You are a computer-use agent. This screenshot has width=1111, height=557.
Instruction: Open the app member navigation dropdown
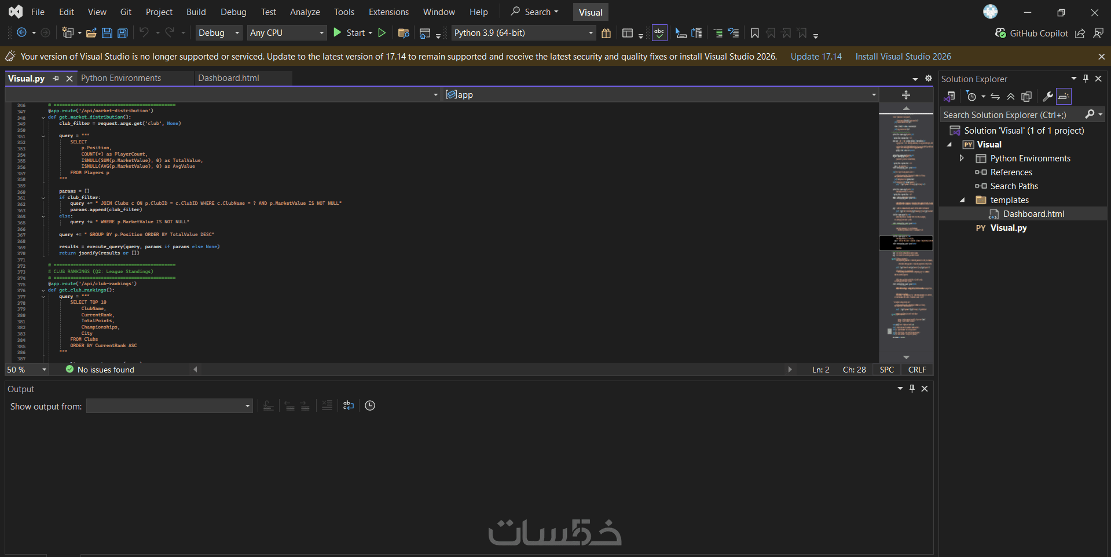661,95
